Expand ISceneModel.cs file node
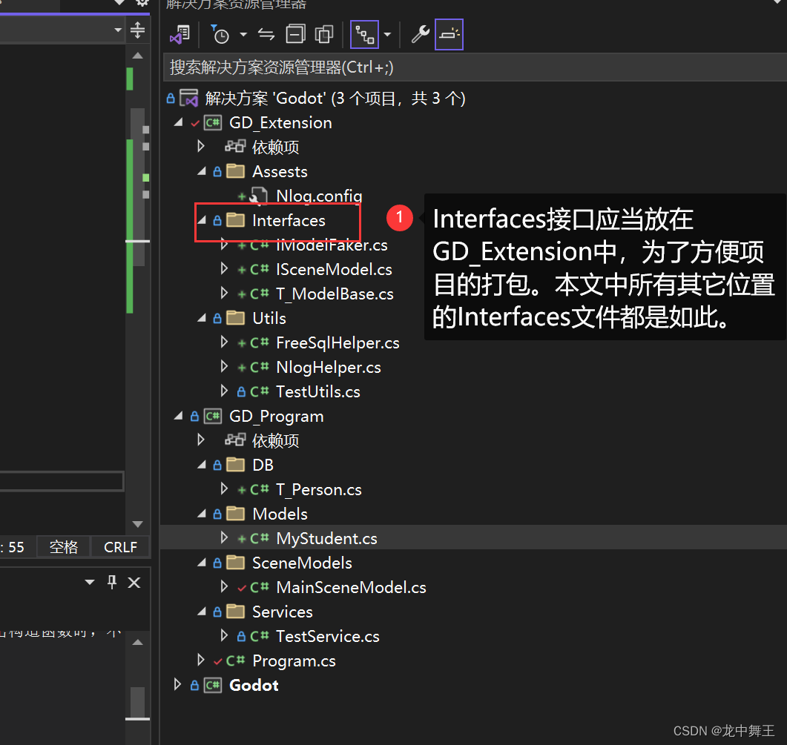787x745 pixels. [224, 269]
